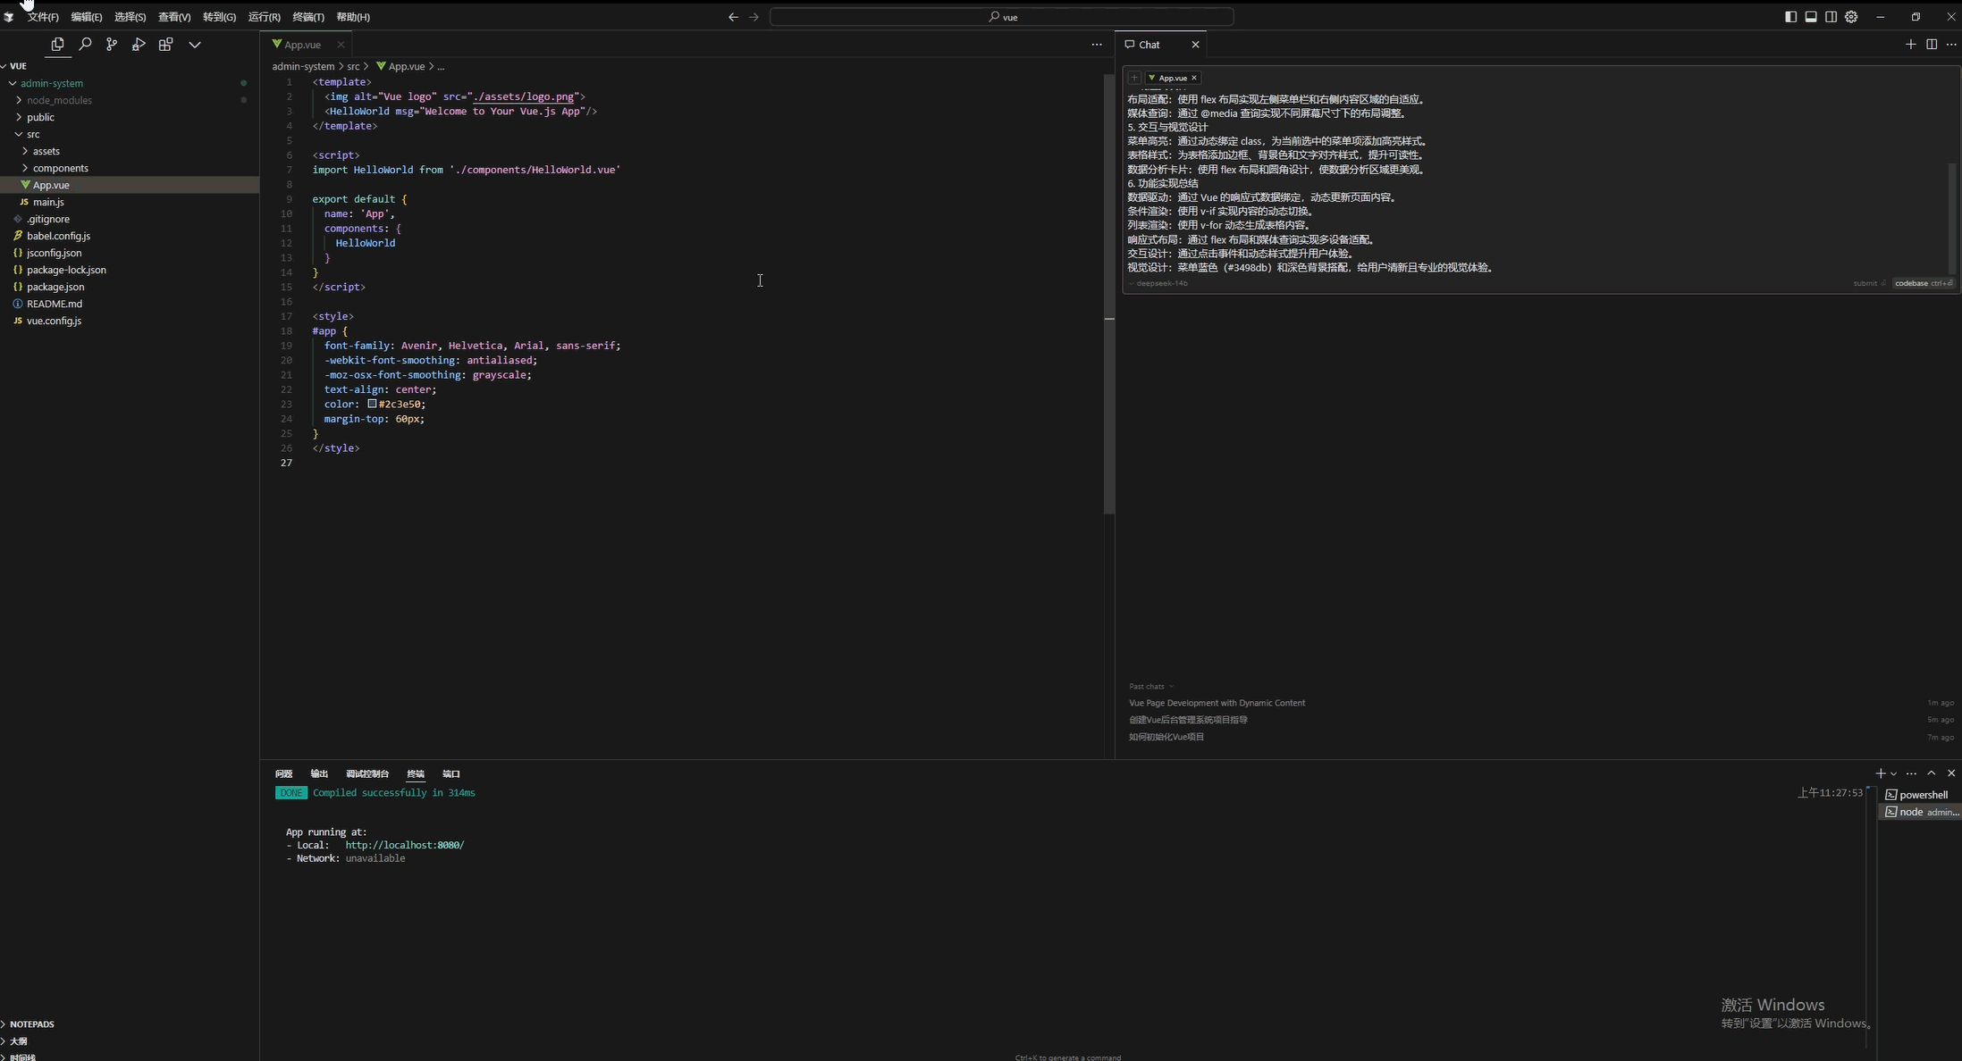1962x1061 pixels.
Task: Expand the node_modules folder
Action: tap(59, 100)
